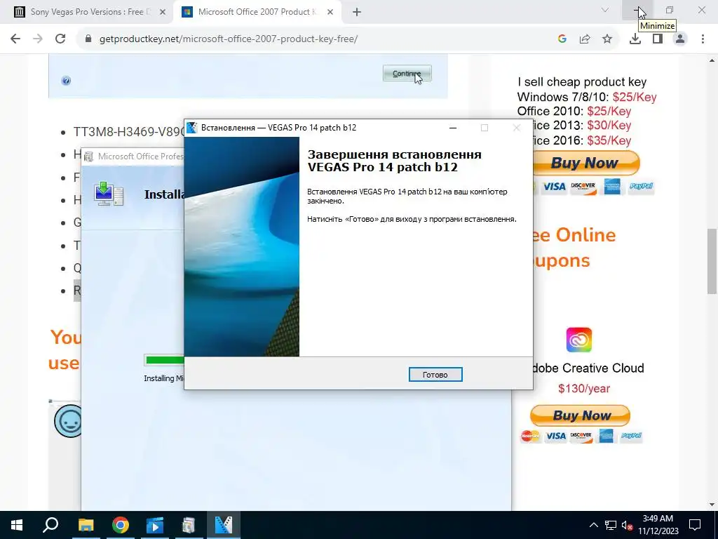This screenshot has height=539, width=718.
Task: Switch to the Microsoft Office 2007 Product Key tab
Action: [257, 12]
